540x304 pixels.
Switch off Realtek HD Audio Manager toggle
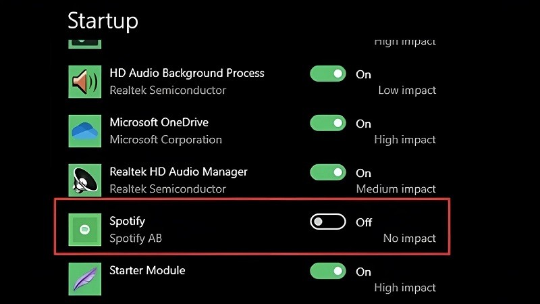tap(328, 172)
